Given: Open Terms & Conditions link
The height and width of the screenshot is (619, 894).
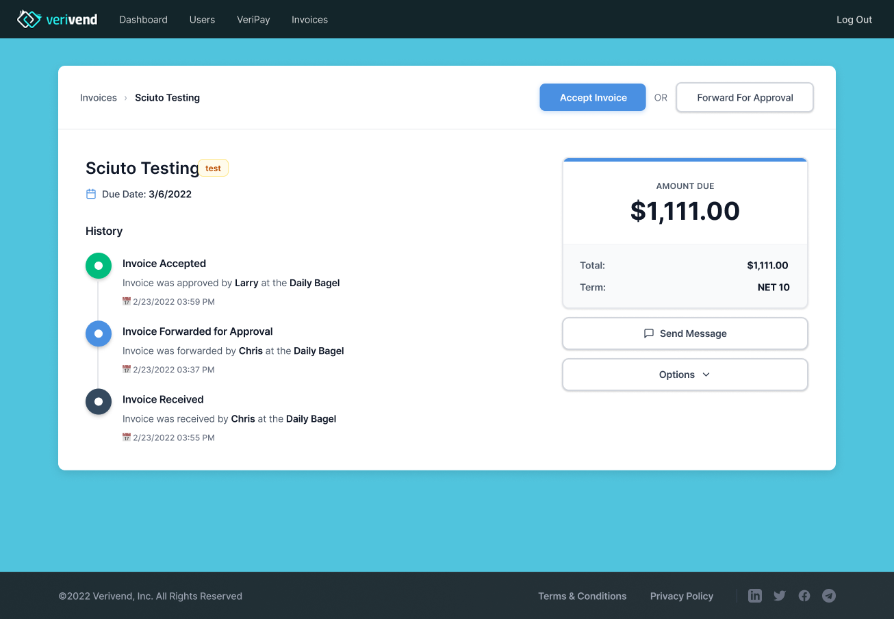Looking at the screenshot, I should 582,596.
